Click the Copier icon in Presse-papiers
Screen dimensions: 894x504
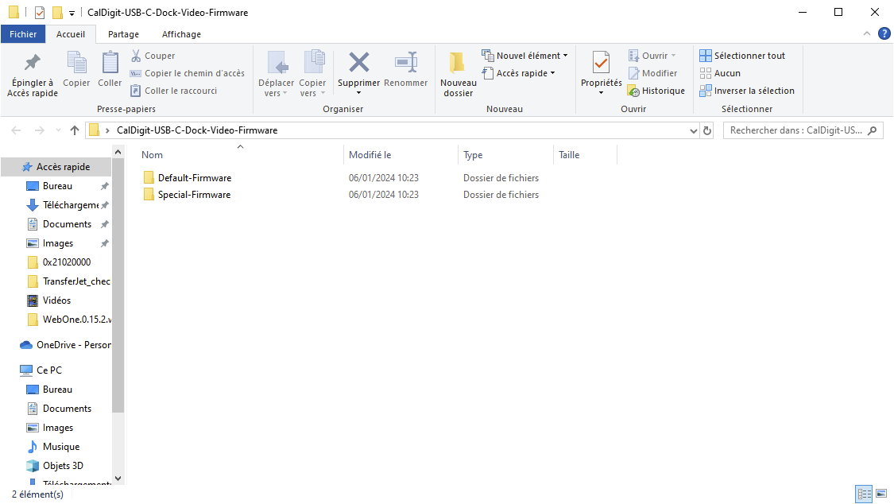[76, 63]
